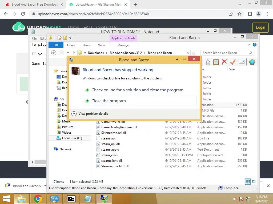Select steam_appid text document
The image size is (273, 204).
pyautogui.click(x=110, y=149)
